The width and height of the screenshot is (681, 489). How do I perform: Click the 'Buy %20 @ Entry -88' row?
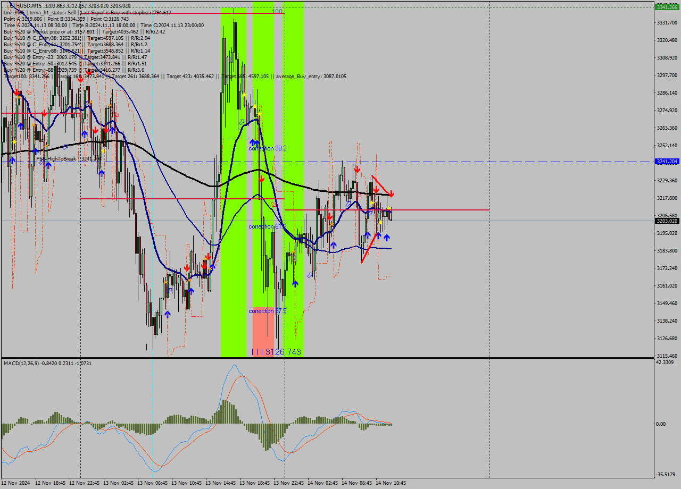coord(73,70)
